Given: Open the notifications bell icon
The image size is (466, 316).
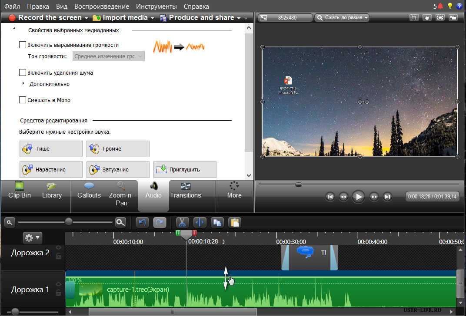Looking at the screenshot, I should point(440,6).
